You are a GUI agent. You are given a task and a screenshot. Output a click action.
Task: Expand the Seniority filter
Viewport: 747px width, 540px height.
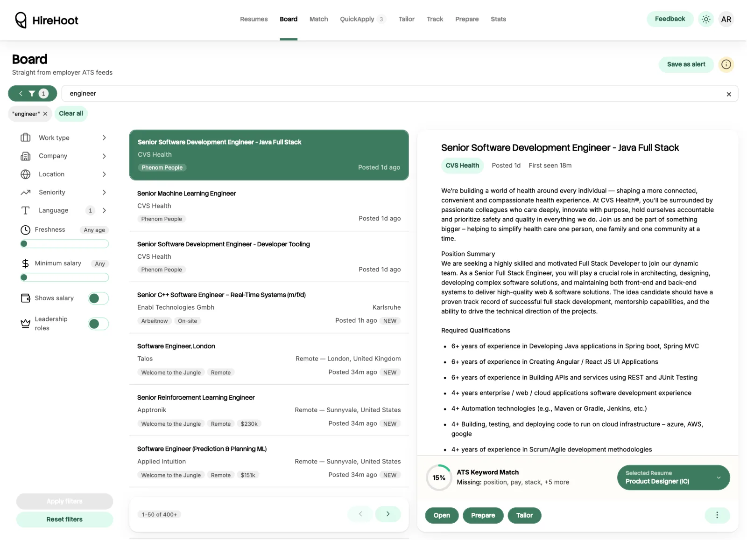pos(104,192)
